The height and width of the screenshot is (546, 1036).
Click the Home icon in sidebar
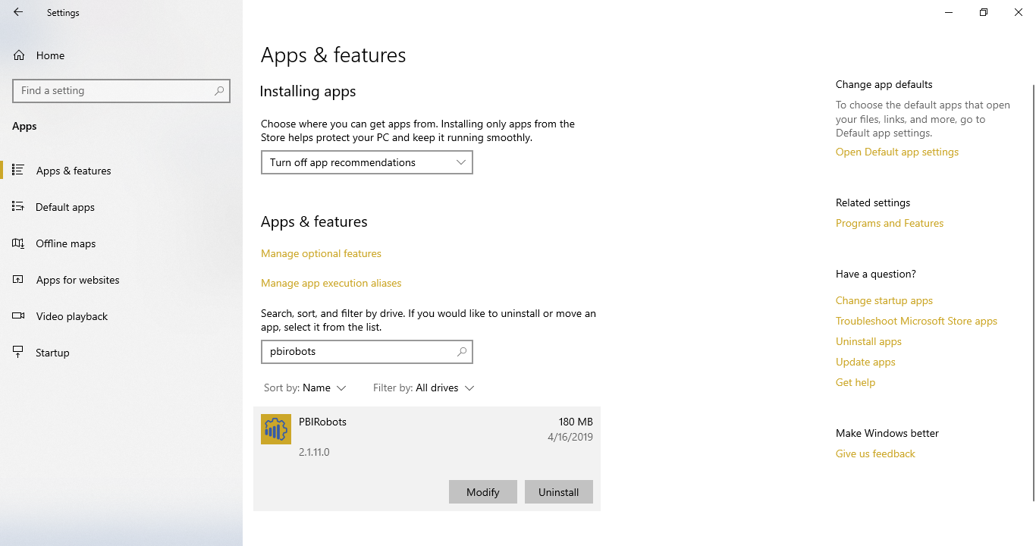click(19, 55)
